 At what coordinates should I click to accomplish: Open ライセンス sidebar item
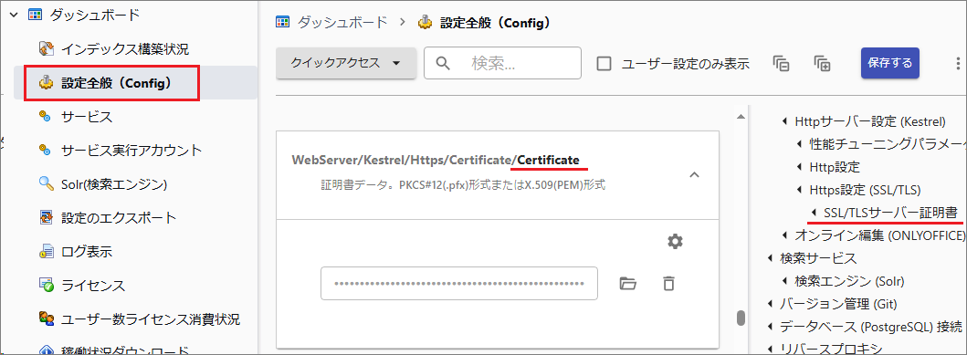93,286
